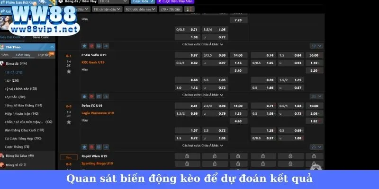Open the Tất cả trận đấu dropdown

107,9
